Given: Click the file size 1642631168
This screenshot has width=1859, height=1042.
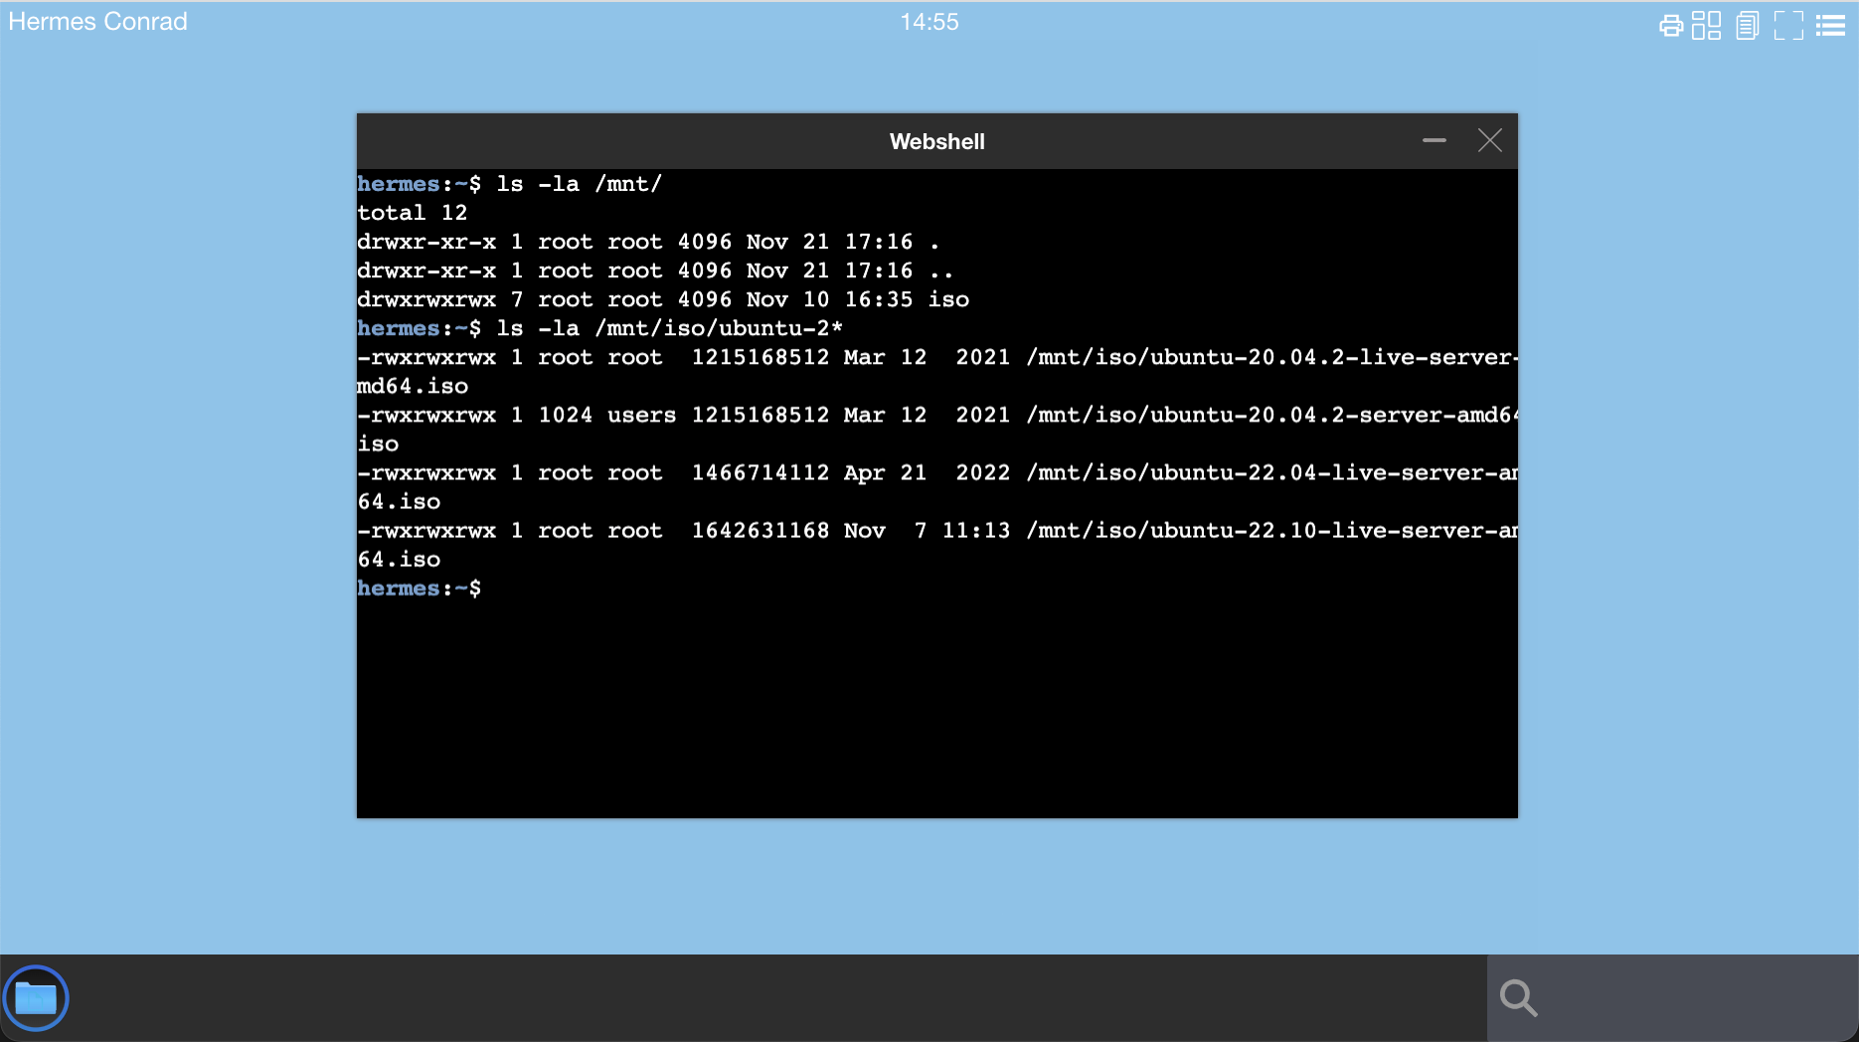Looking at the screenshot, I should (760, 530).
